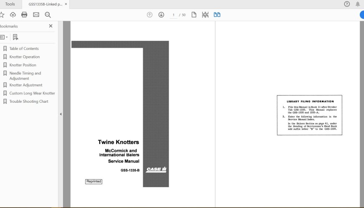Jump to Table of Contents bookmark
Screen dimensions: 364x208
(x=24, y=49)
